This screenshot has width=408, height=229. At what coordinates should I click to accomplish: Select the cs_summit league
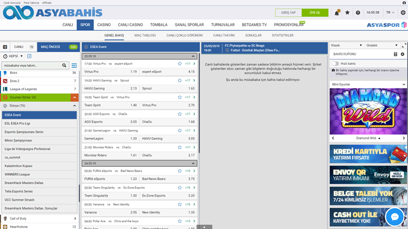point(40,157)
